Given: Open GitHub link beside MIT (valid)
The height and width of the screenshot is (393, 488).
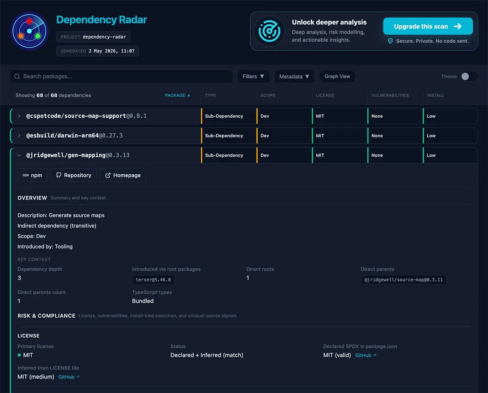Looking at the screenshot, I should (x=366, y=356).
